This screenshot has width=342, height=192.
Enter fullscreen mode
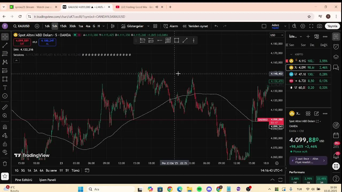click(311, 26)
